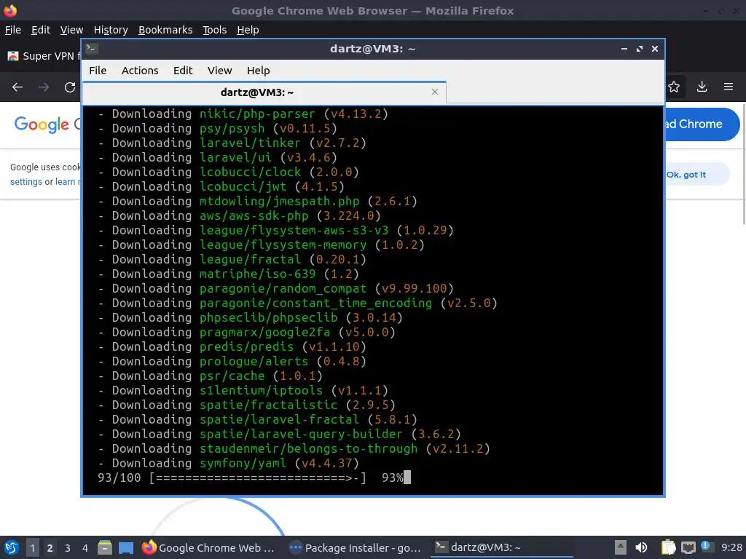Click the aws/aws-sdk-php package name
Screen dimensions: 746x559
254,215
